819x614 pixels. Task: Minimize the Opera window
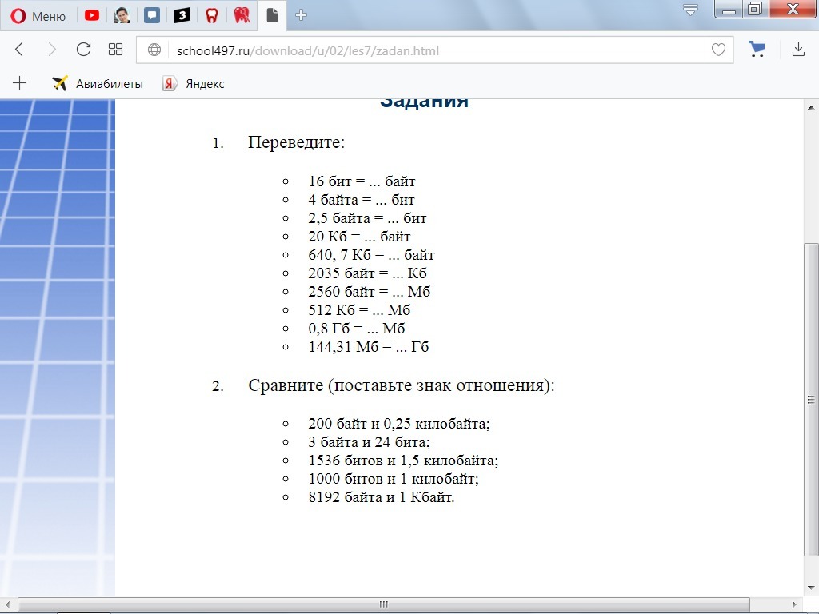point(729,9)
